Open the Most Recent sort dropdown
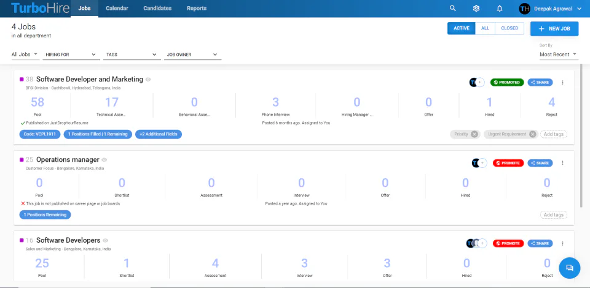This screenshot has width=590, height=288. (x=559, y=55)
